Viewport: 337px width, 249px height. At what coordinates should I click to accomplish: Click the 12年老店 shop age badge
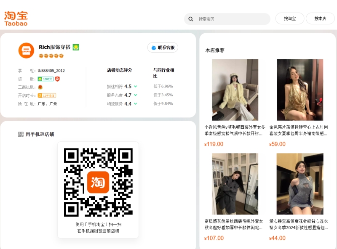point(47,95)
